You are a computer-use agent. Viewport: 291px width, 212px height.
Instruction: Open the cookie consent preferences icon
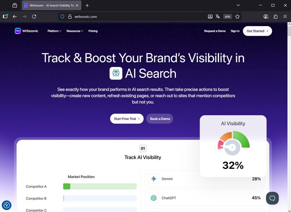7,205
